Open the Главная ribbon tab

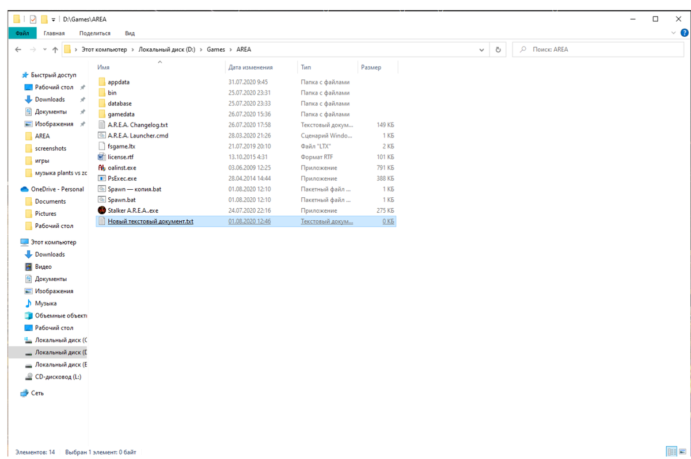click(x=54, y=33)
